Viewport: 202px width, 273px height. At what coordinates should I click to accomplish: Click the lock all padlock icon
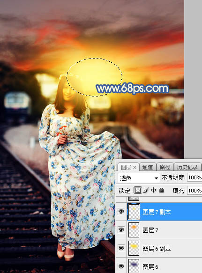pos(162,190)
